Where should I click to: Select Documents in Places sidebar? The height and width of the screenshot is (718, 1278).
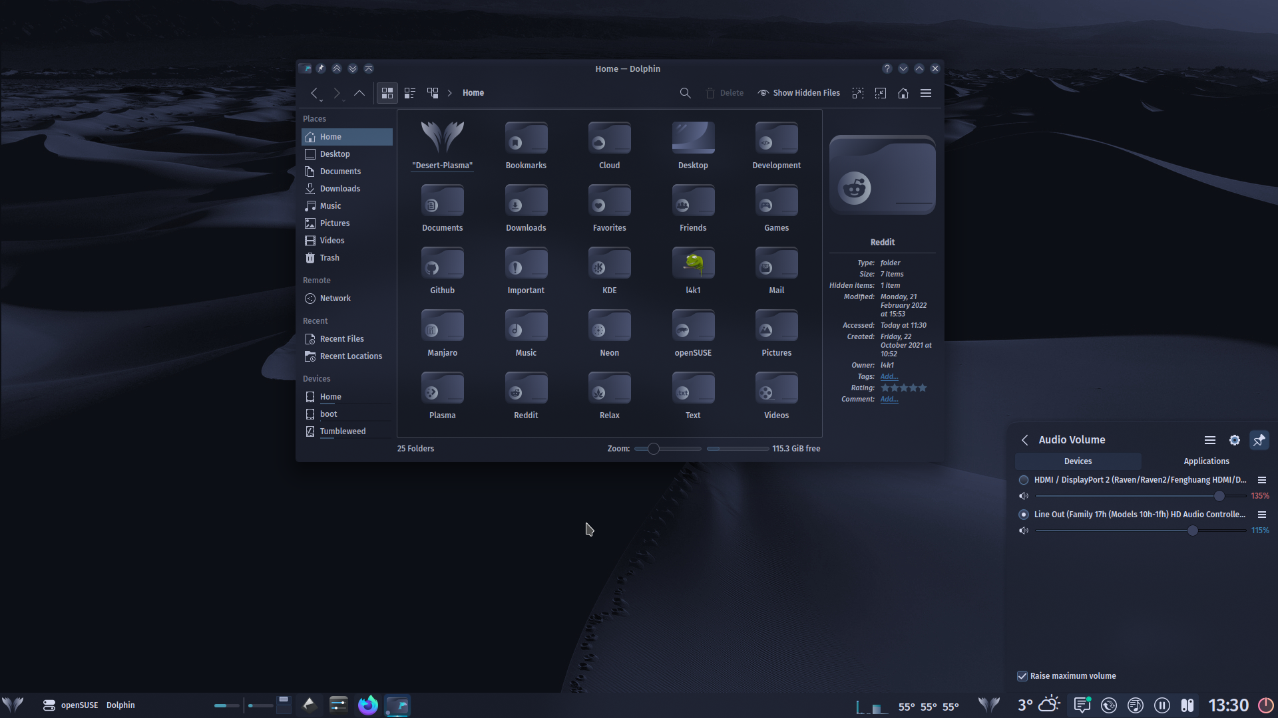(347, 172)
